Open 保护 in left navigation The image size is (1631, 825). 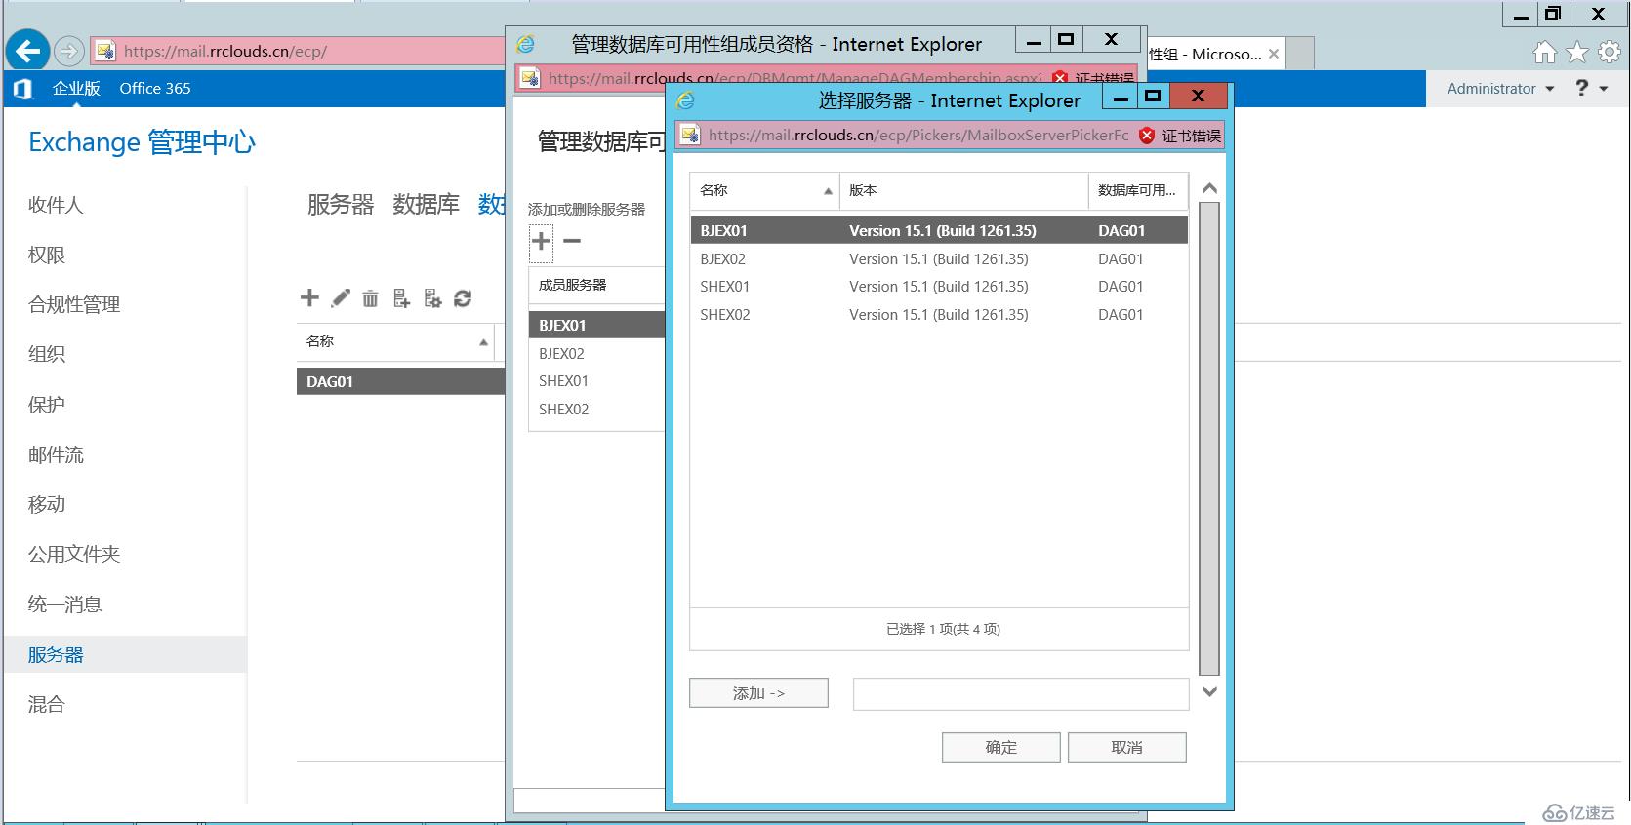coord(46,404)
